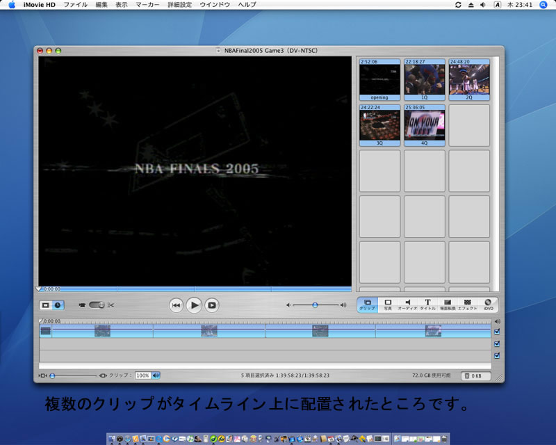The width and height of the screenshot is (556, 445).
Task: Open the 詳細設定 menu
Action: point(179,5)
